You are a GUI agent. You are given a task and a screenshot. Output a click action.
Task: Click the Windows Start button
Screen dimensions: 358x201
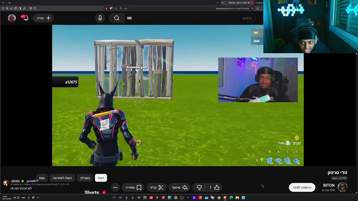(x=243, y=198)
